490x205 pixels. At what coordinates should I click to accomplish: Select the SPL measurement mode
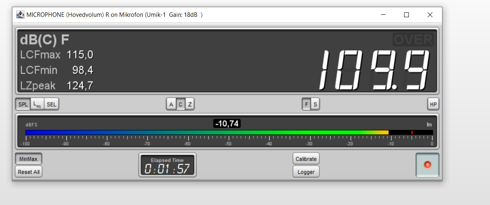coord(24,105)
